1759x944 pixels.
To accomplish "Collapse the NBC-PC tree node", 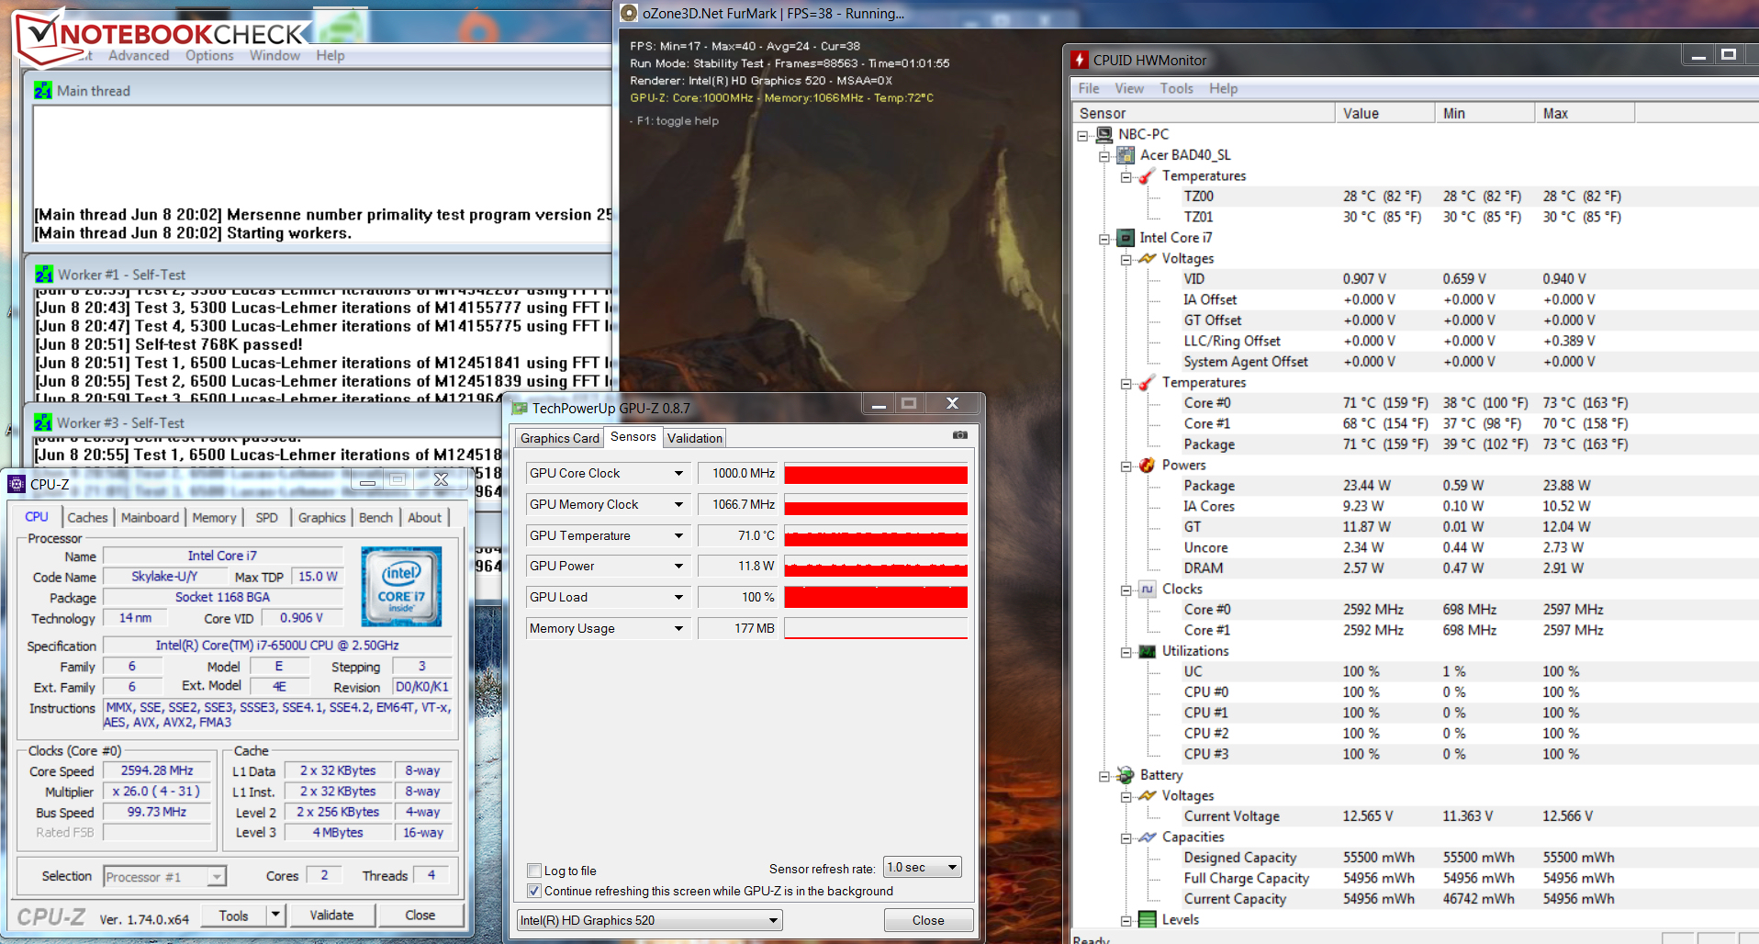I will (x=1083, y=135).
